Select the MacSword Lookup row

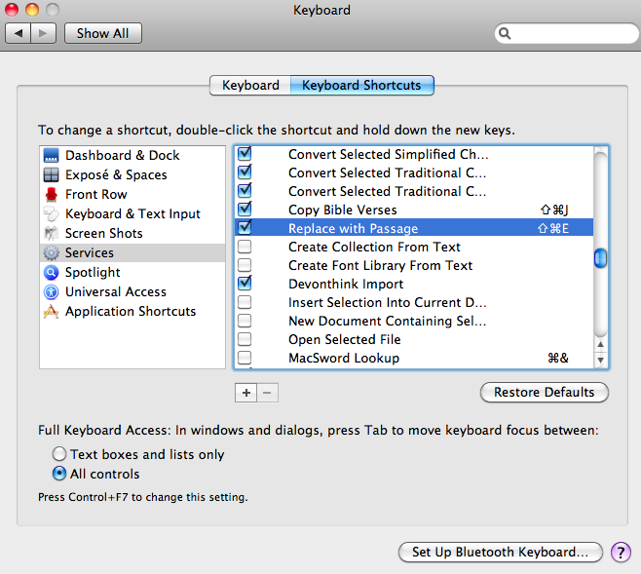coord(414,358)
